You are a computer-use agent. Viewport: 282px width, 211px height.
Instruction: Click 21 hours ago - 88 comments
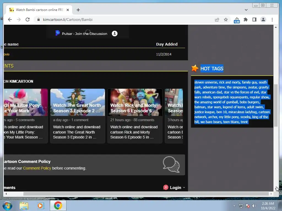coord(132,120)
